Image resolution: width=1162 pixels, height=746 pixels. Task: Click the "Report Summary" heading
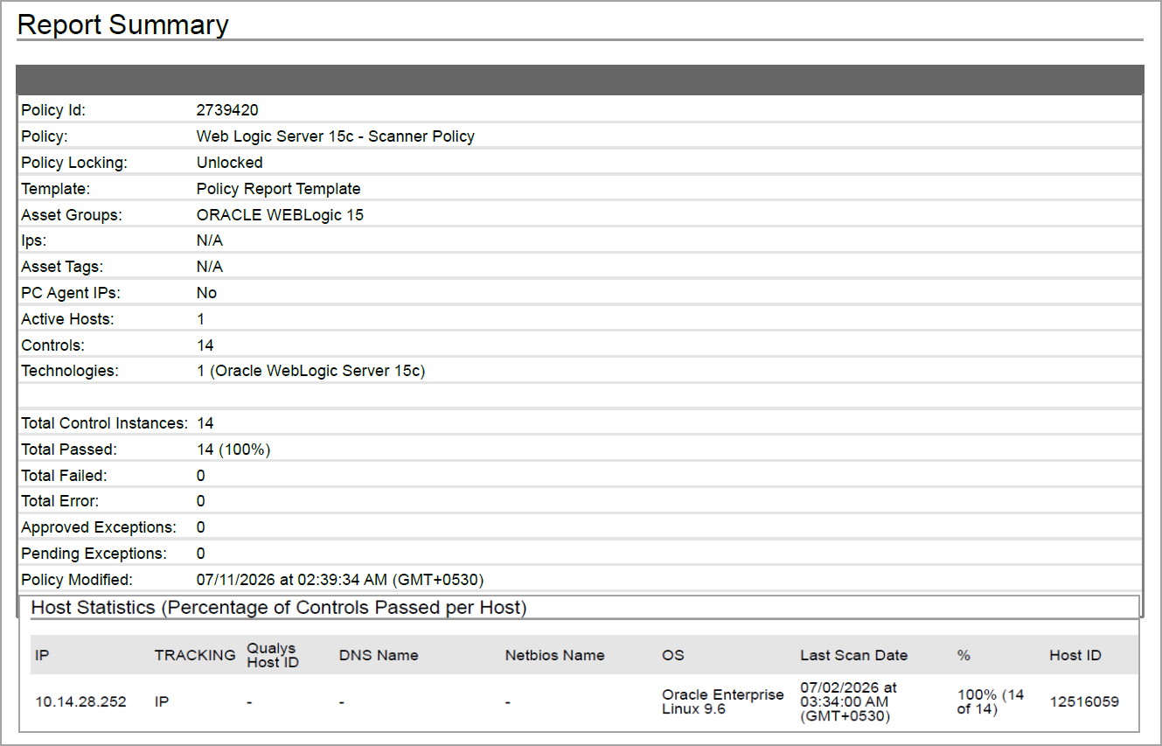click(122, 24)
